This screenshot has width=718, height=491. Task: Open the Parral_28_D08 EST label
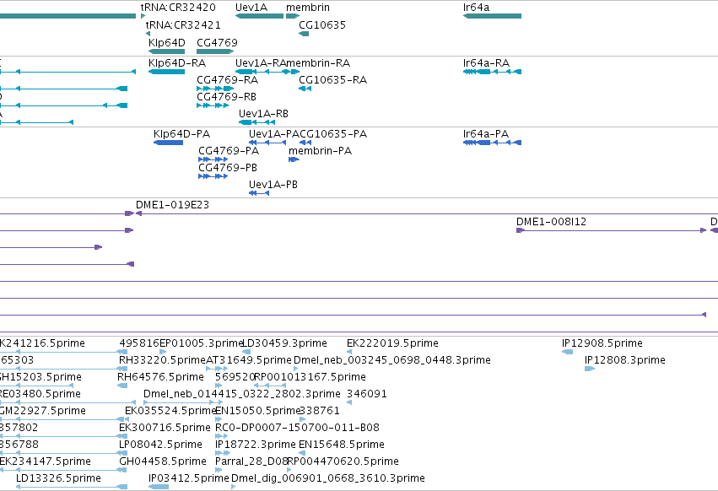click(251, 461)
